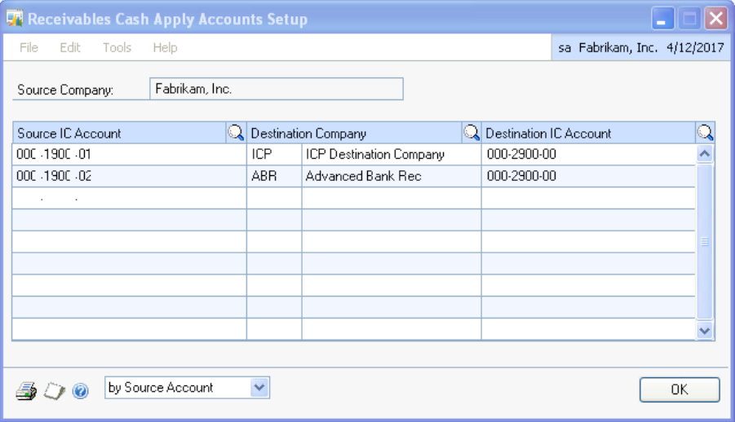This screenshot has height=422, width=735.
Task: Open Destination IC Account lookup magnifier
Action: (706, 133)
